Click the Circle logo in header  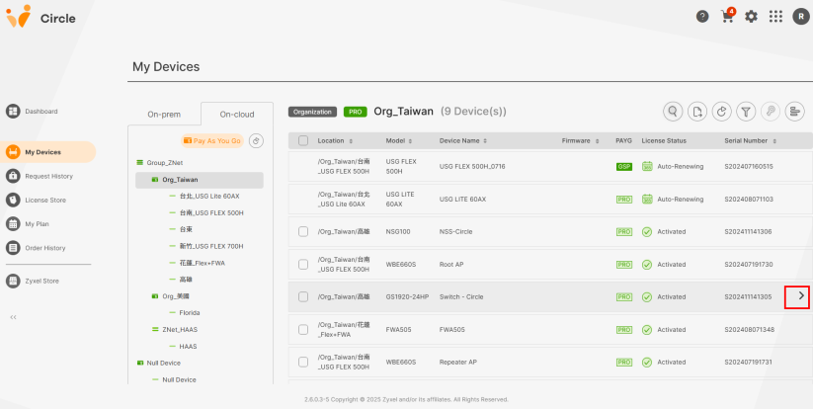(x=41, y=17)
